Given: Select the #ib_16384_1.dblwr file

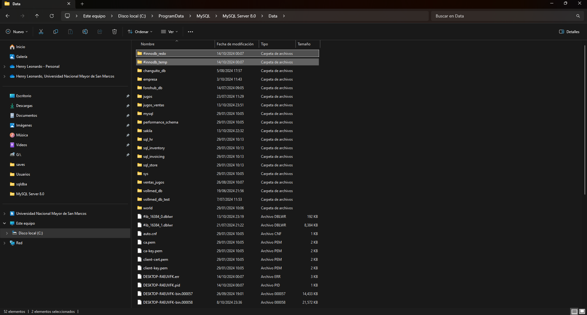Looking at the screenshot, I should tap(228, 225).
